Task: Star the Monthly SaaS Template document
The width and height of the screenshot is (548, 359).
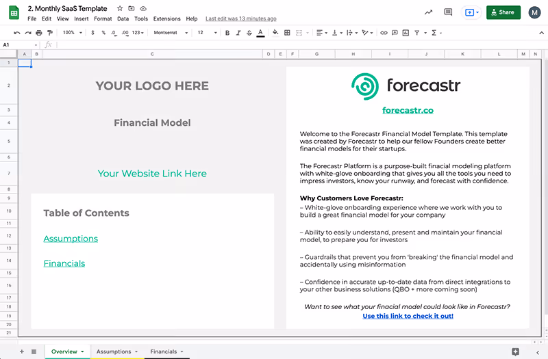Action: tap(120, 8)
